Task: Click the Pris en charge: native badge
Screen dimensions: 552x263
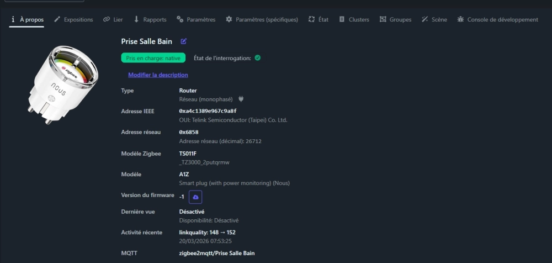Action: pyautogui.click(x=153, y=58)
